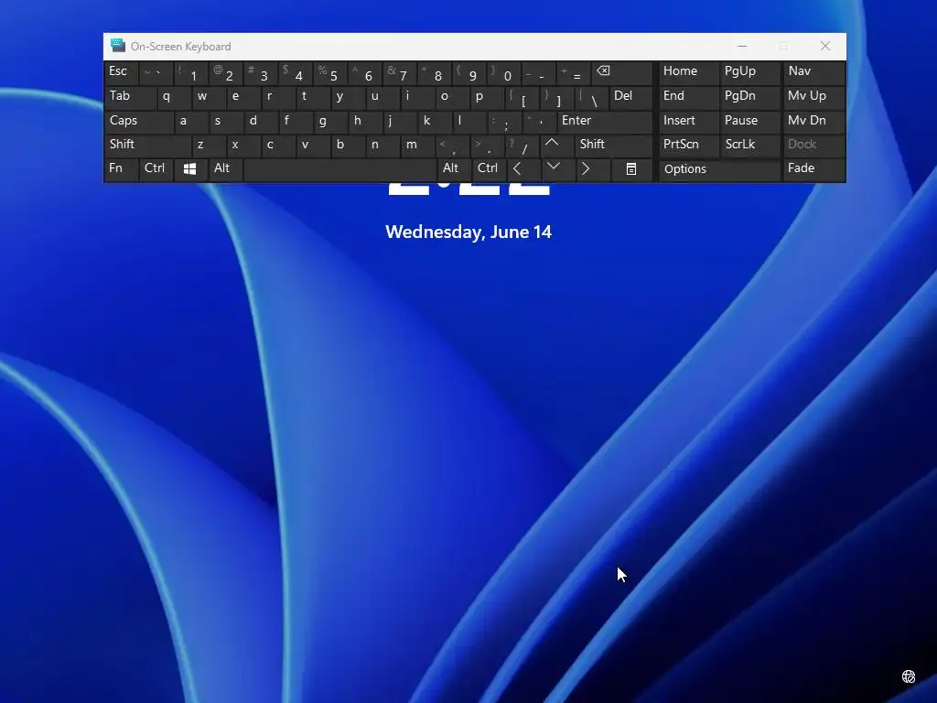Click the Esc key
The height and width of the screenshot is (703, 937).
coord(122,73)
